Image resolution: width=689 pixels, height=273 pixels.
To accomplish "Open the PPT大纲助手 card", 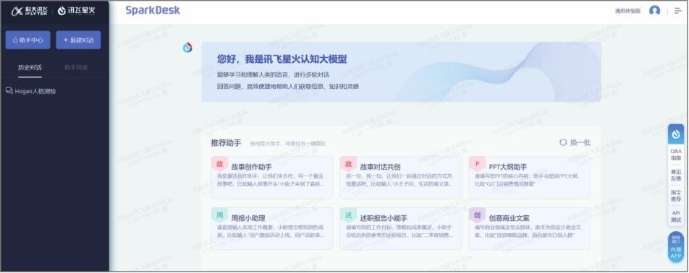I will tap(530, 178).
